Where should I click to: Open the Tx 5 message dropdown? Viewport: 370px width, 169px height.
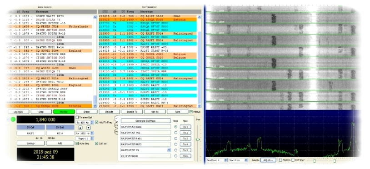(169, 150)
